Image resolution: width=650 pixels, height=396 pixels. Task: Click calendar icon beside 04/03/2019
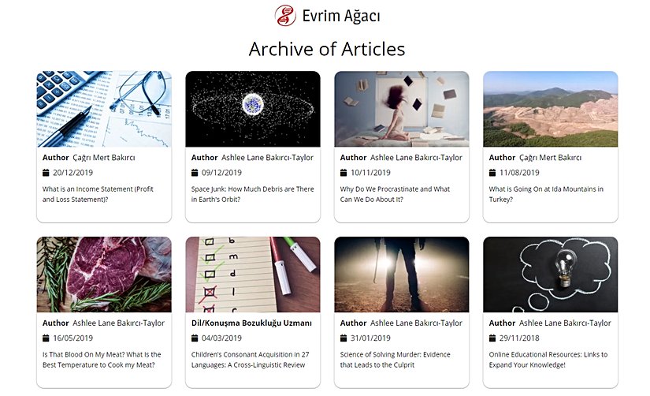[x=195, y=338]
